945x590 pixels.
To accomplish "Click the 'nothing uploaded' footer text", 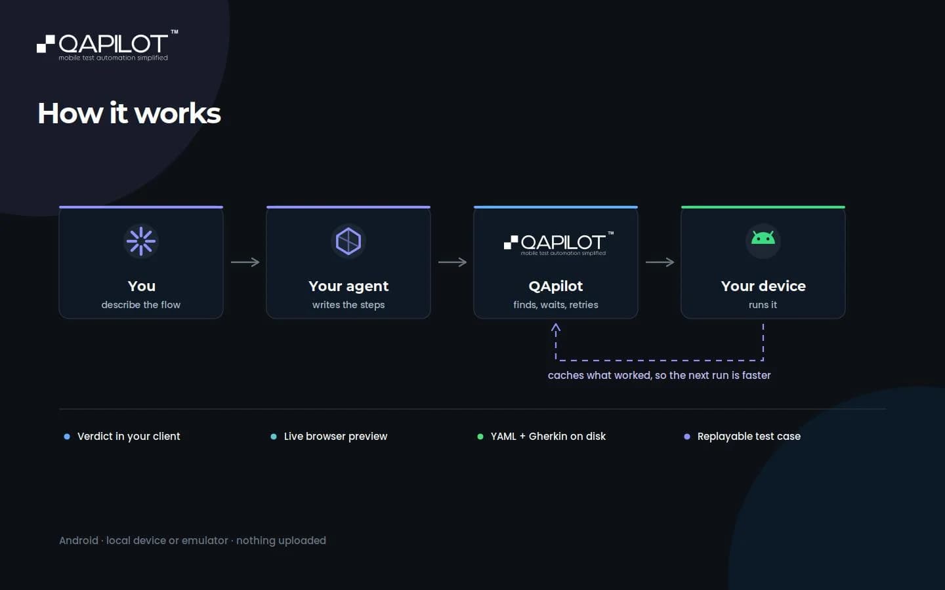I will [x=281, y=541].
